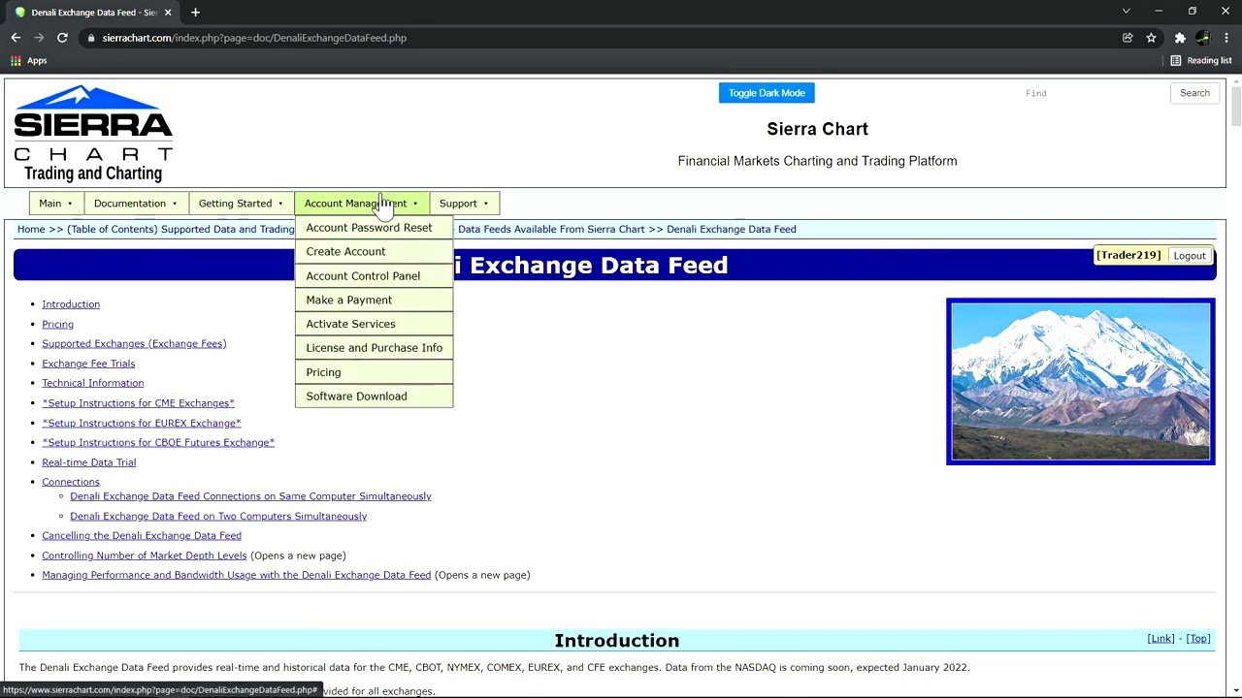Open Supported Exchanges (Exchange Fees) link

point(134,344)
